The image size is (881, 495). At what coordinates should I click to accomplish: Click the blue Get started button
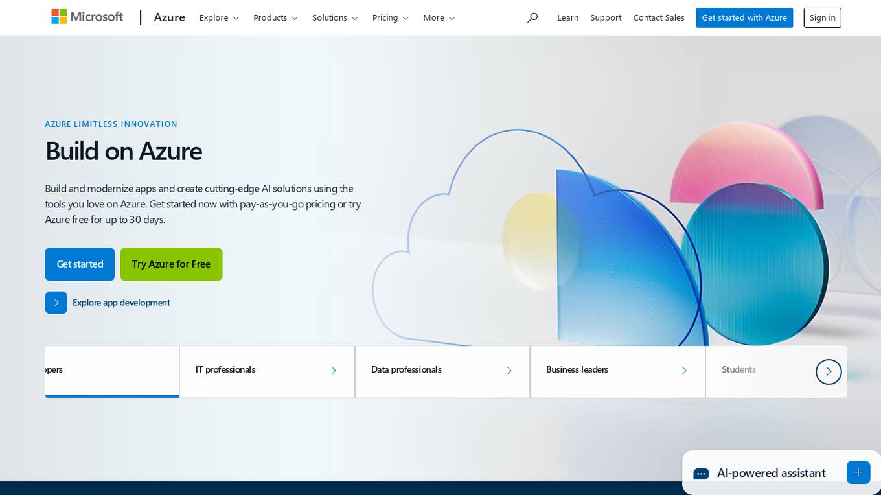[x=80, y=264]
